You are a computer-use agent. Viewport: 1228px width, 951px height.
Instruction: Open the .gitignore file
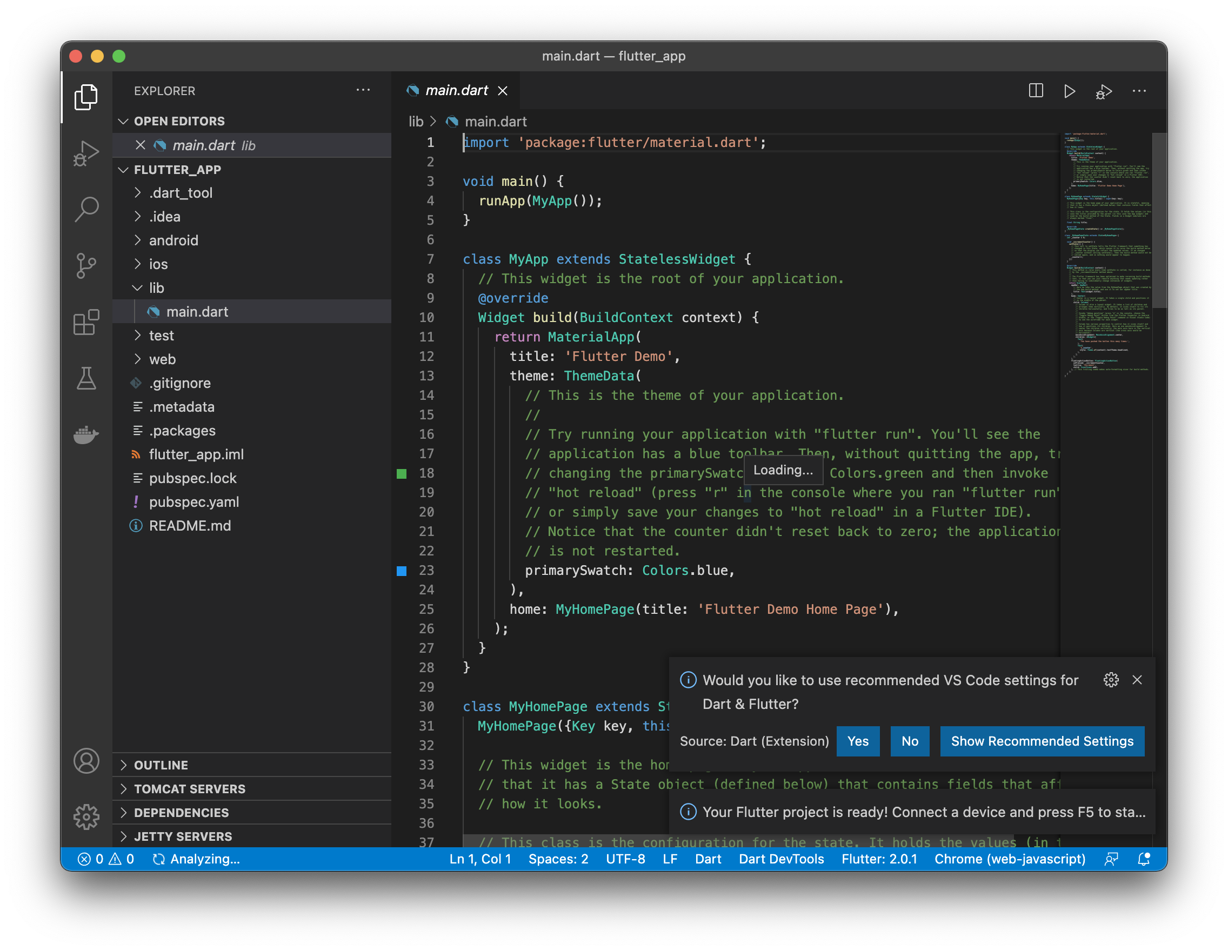click(x=252, y=383)
